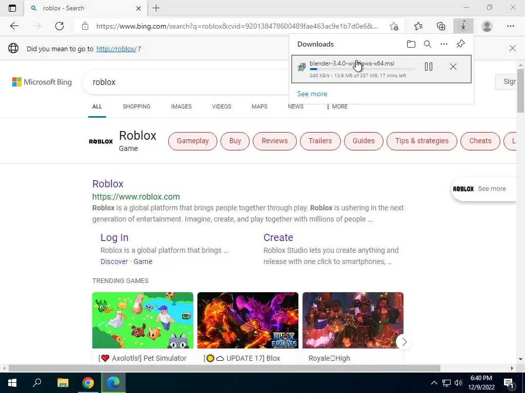This screenshot has height=393, width=525.
Task: Expand the MORE search categories
Action: click(x=337, y=106)
